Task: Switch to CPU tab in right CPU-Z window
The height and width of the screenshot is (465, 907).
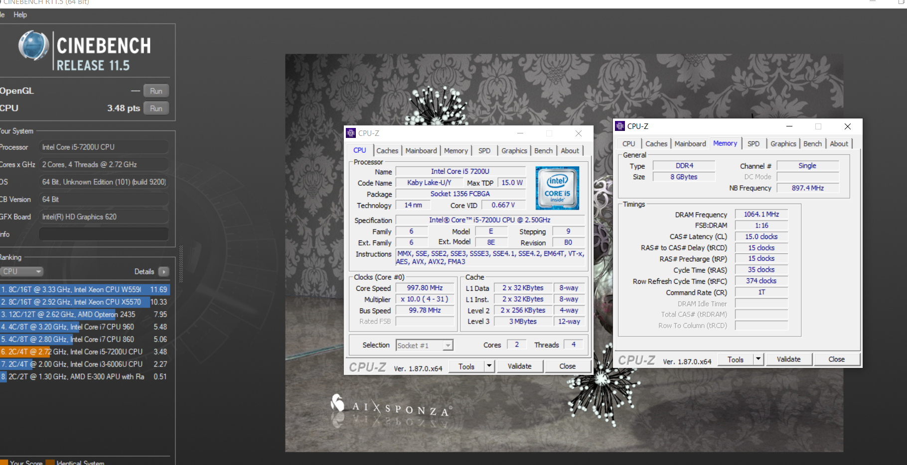Action: tap(629, 144)
